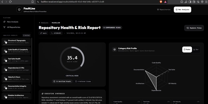Click the Test Suite axis label on radar
Viewport: 208px width, 104px height.
[172, 70]
